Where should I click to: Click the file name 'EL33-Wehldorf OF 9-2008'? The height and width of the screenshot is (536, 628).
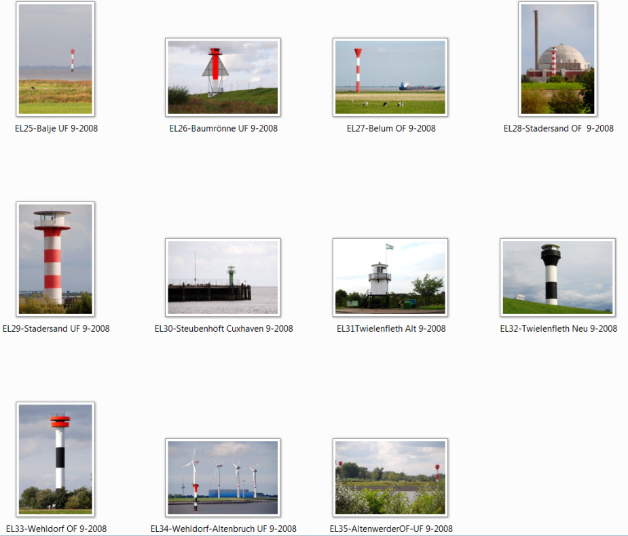click(x=56, y=529)
